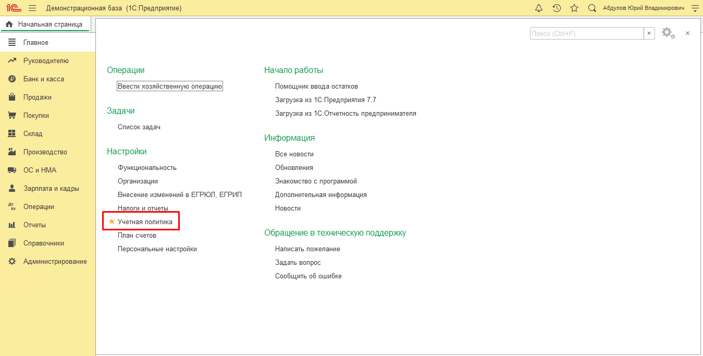Click the Зарплата и кадры person icon
This screenshot has width=703, height=356.
pos(12,188)
